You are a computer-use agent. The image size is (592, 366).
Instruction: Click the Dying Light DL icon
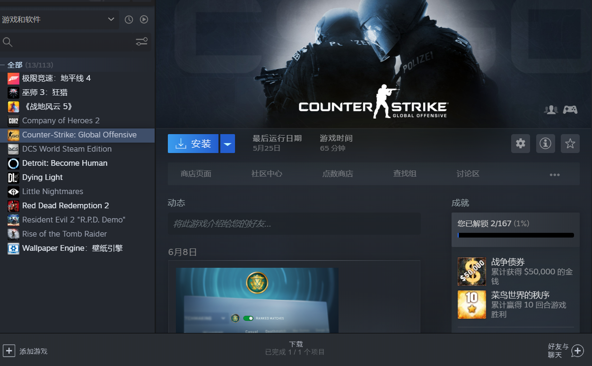pos(13,177)
